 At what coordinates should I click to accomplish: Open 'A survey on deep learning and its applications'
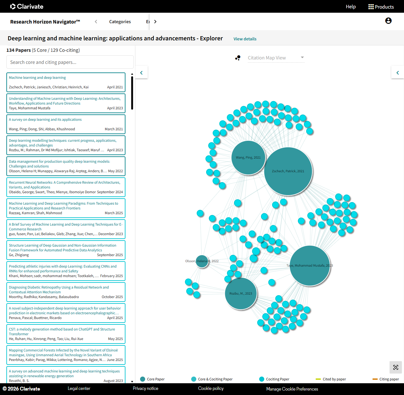pyautogui.click(x=66, y=124)
